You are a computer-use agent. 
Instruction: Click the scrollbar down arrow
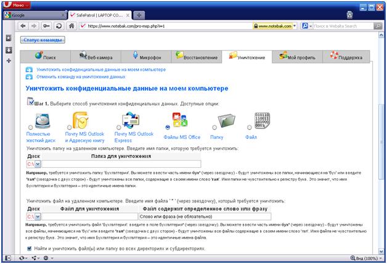coord(381,252)
